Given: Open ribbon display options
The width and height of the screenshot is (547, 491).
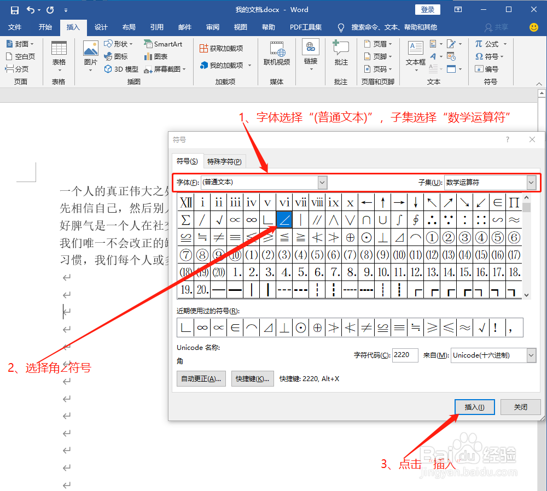Looking at the screenshot, I should tap(458, 10).
